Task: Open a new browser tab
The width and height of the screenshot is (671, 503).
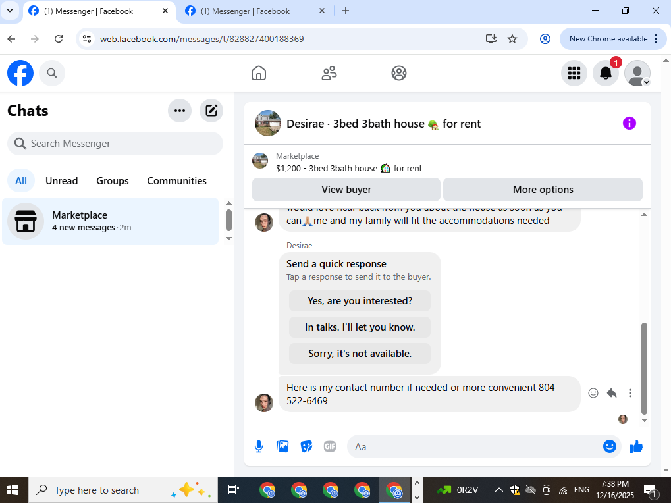Action: (346, 11)
